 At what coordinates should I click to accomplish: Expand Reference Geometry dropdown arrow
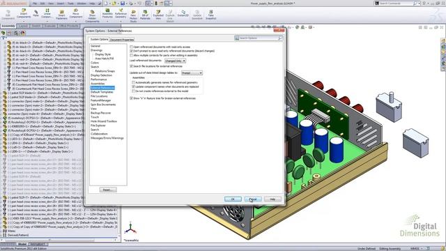[x=121, y=21]
